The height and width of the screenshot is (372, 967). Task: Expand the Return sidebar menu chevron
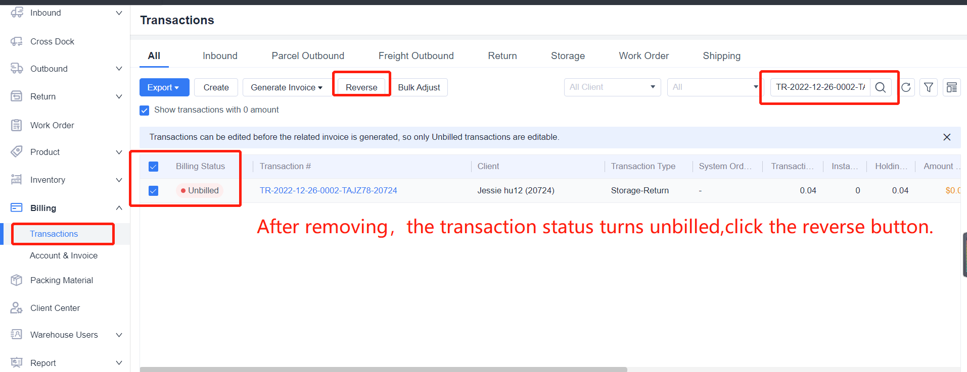coord(119,96)
